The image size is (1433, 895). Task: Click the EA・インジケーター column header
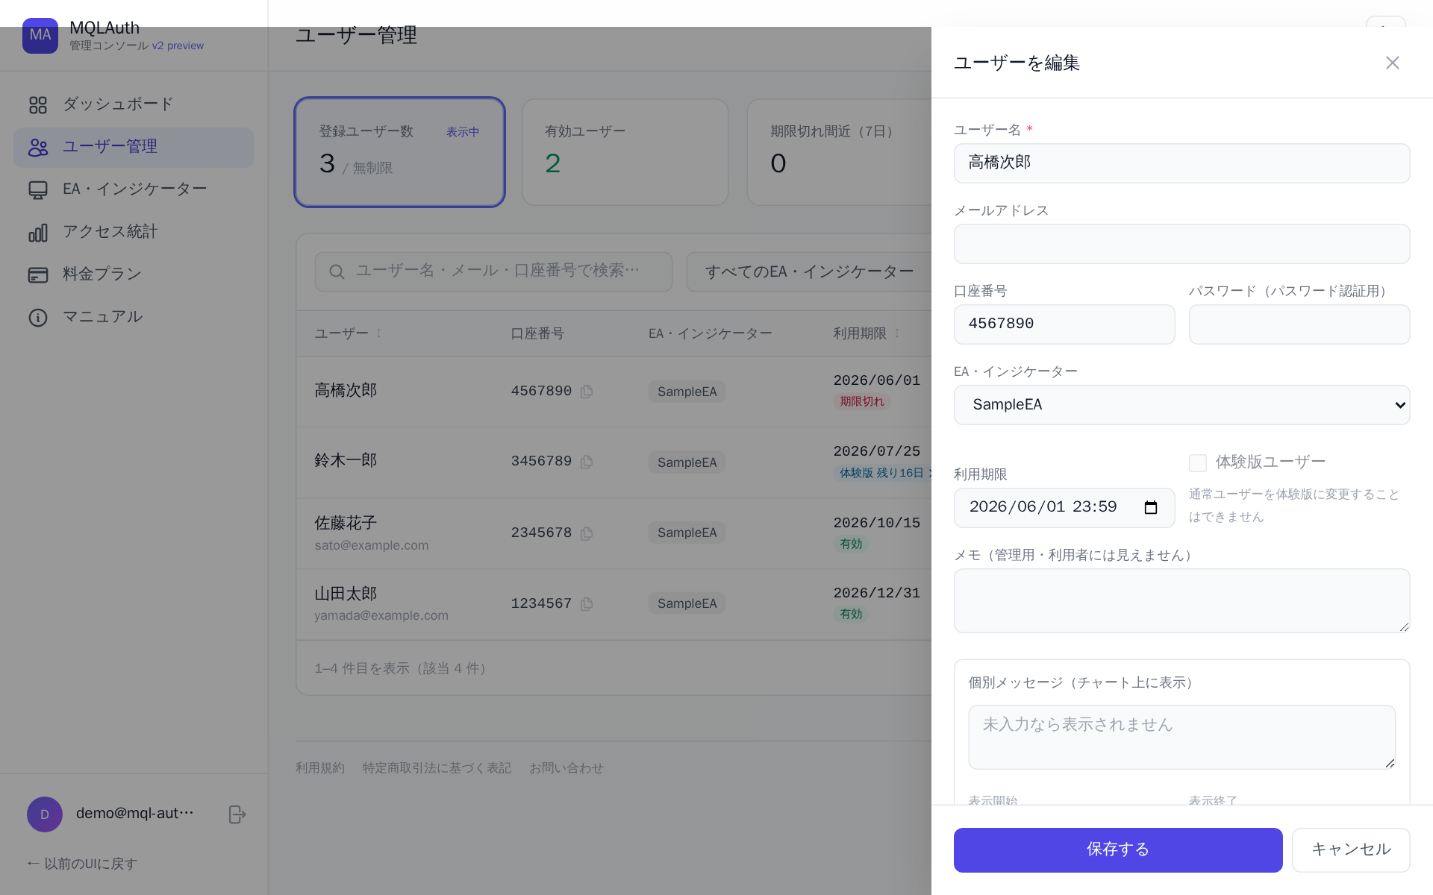coord(710,333)
